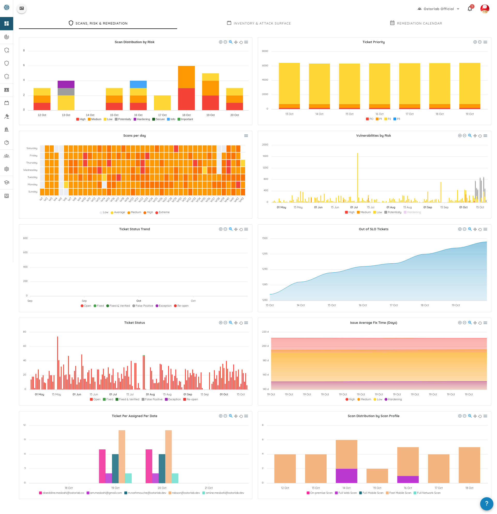Toggle False Positive in Ticket Status legend
497x514 pixels.
(x=152, y=400)
